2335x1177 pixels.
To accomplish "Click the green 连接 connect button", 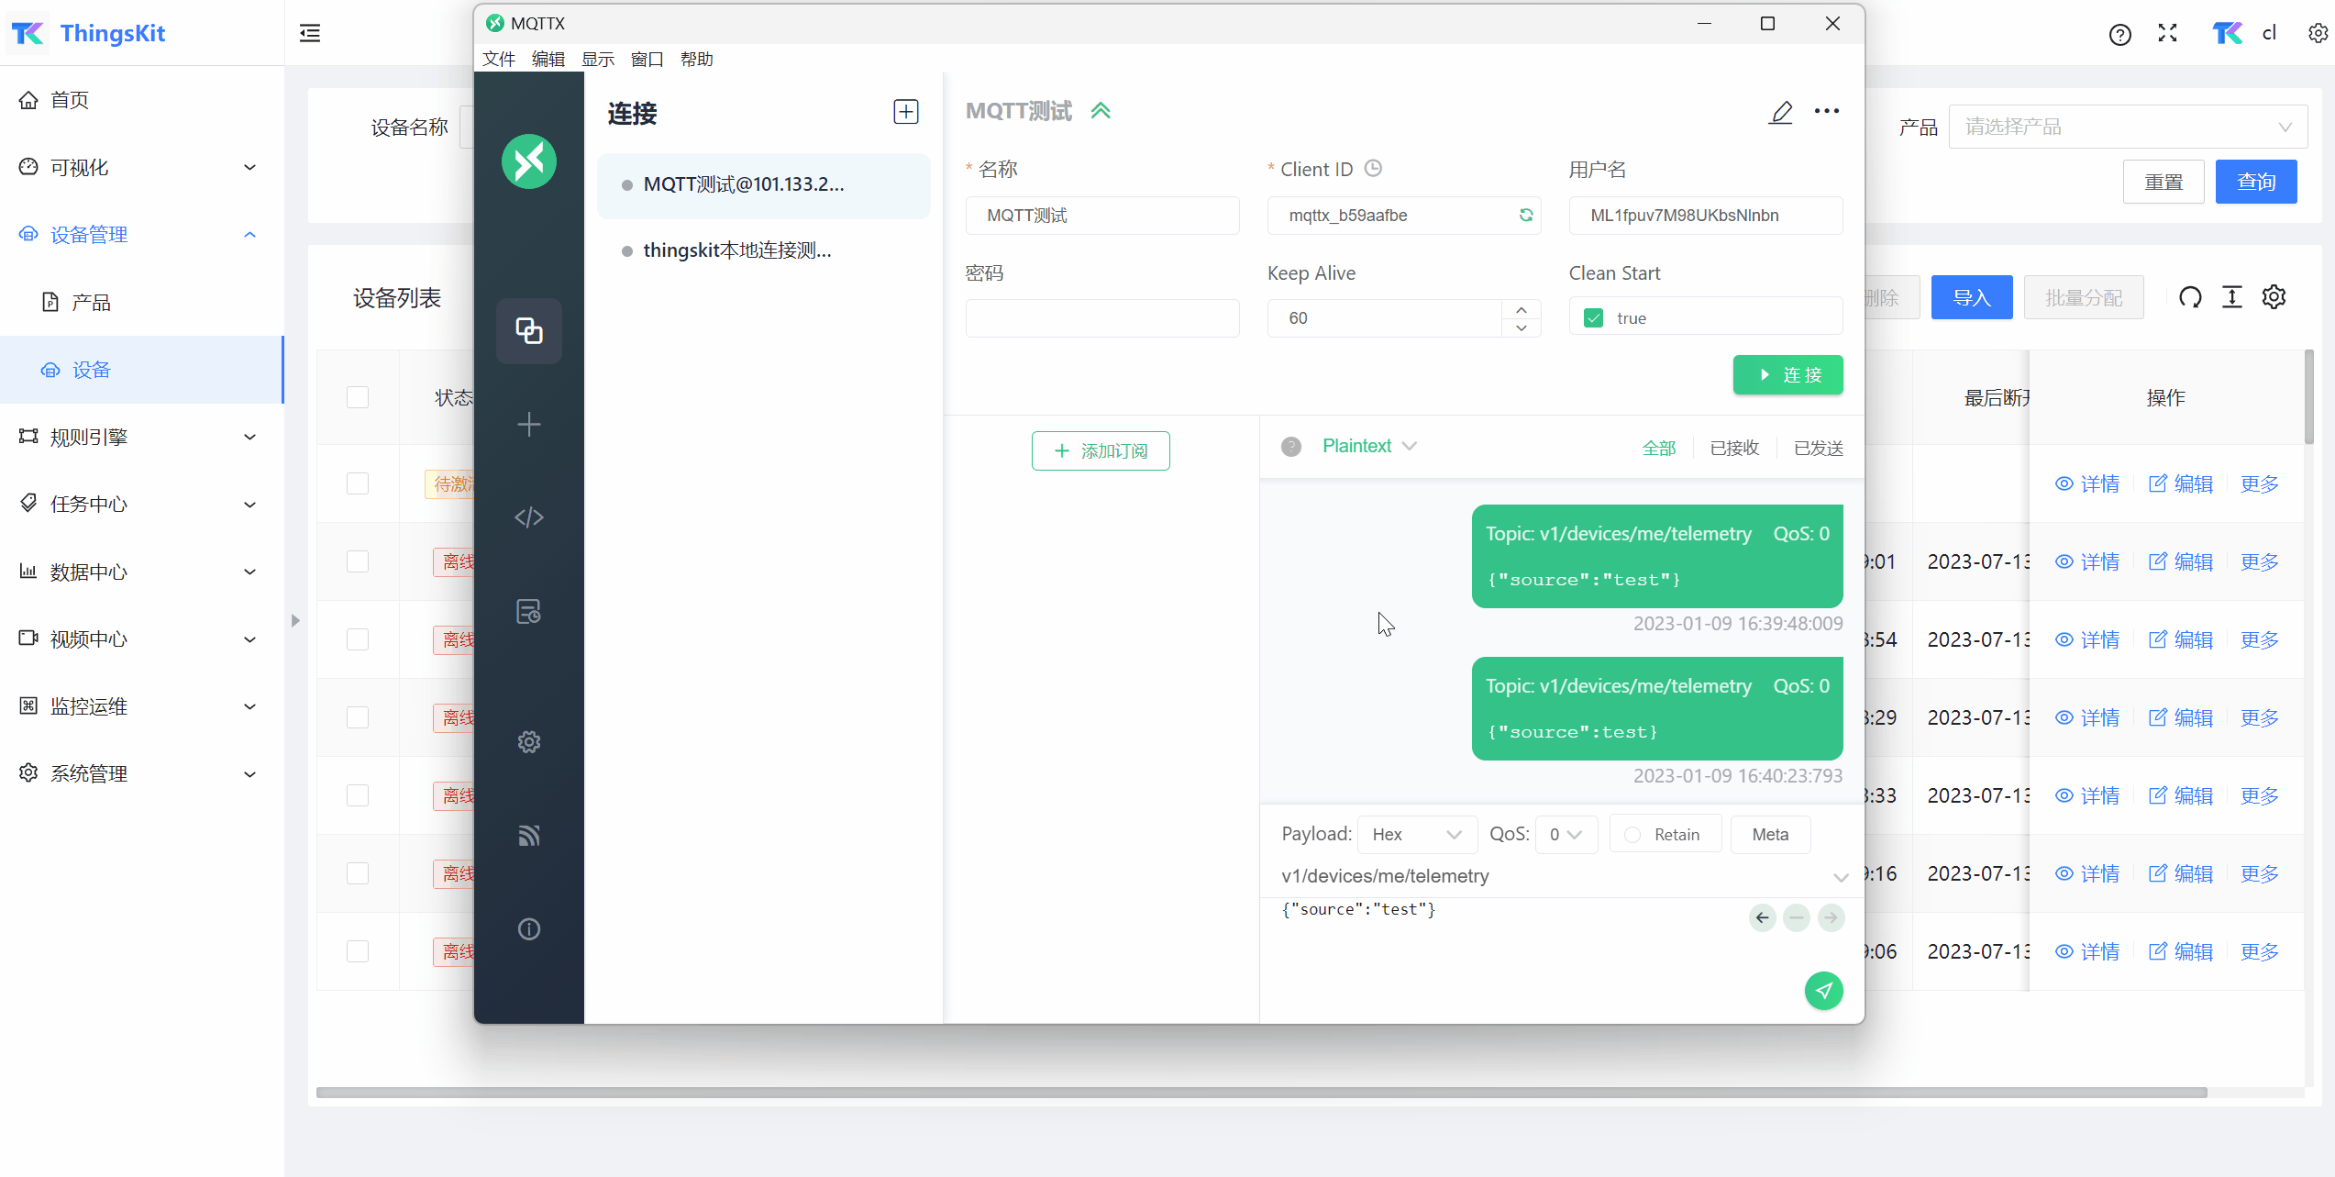I will (1787, 374).
